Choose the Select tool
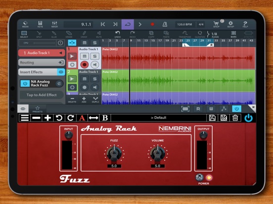Viewport: 273px width, 204px height. pos(24,34)
